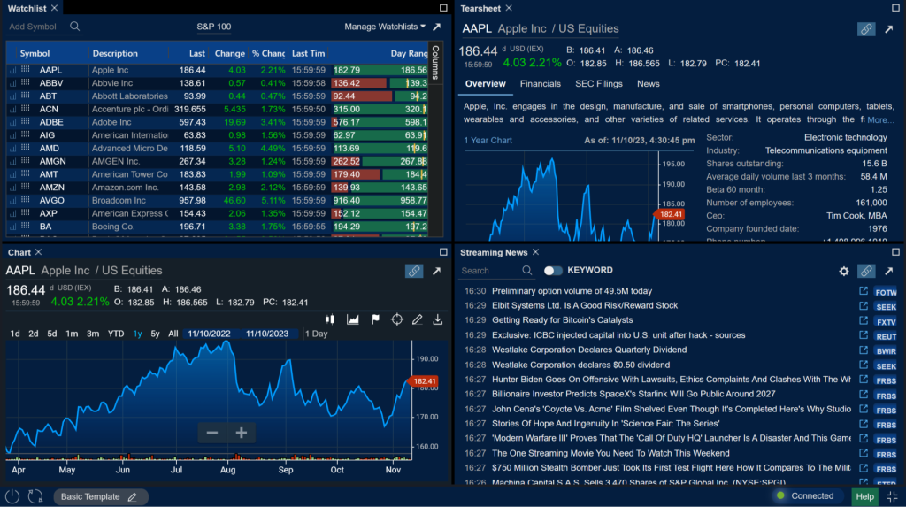Select the Broadcom Inc description cell
Image resolution: width=906 pixels, height=507 pixels.
tap(129, 200)
